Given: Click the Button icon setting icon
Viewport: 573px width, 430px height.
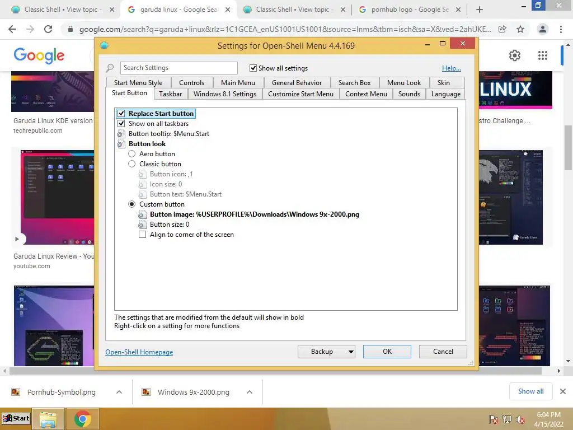Looking at the screenshot, I should [x=142, y=175].
